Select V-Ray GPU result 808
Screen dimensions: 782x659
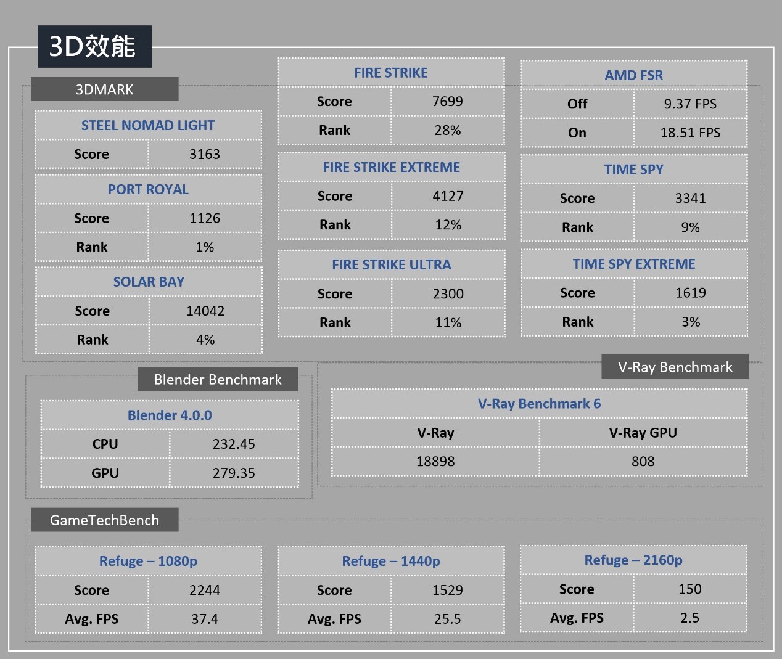click(x=643, y=461)
